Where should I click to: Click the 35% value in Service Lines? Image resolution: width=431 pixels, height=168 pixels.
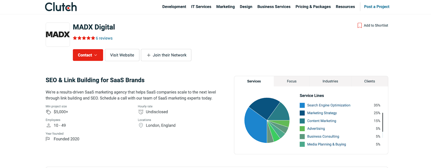[377, 105]
